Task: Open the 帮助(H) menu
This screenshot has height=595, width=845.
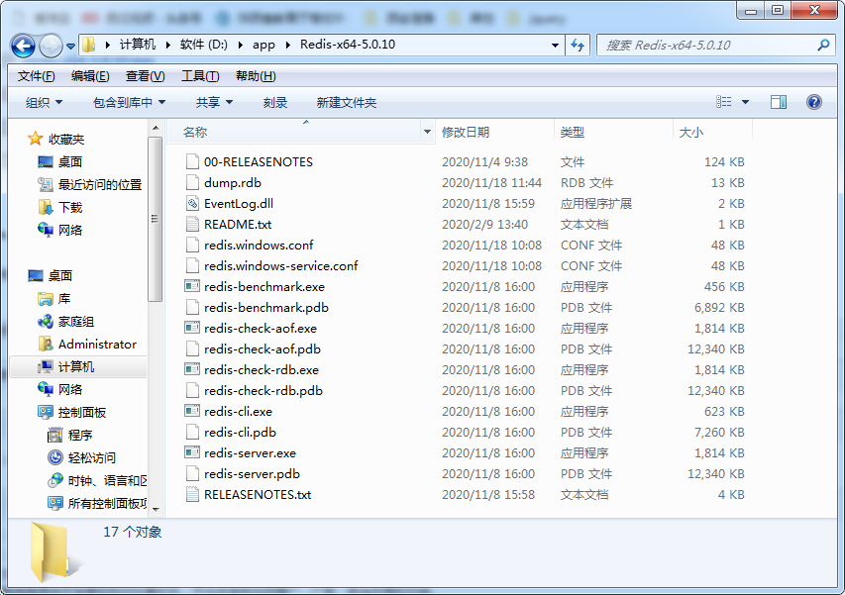Action: 256,76
